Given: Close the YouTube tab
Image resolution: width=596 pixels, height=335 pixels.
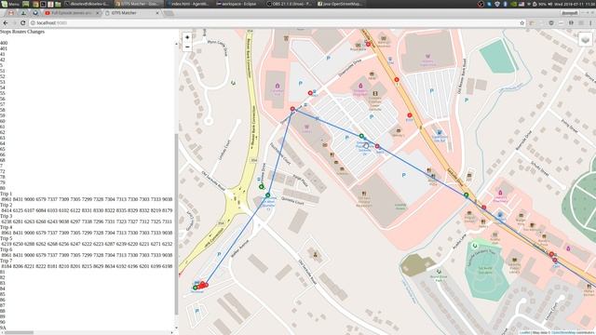Looking at the screenshot, I should tap(98, 13).
